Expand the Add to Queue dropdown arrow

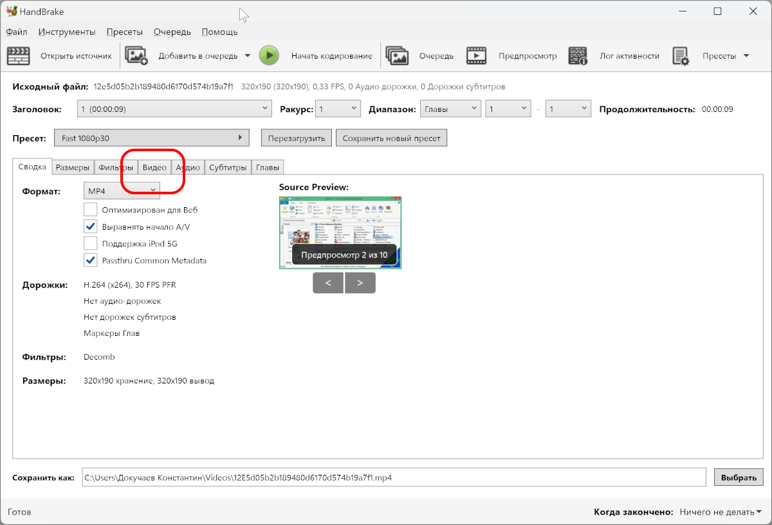pos(248,56)
